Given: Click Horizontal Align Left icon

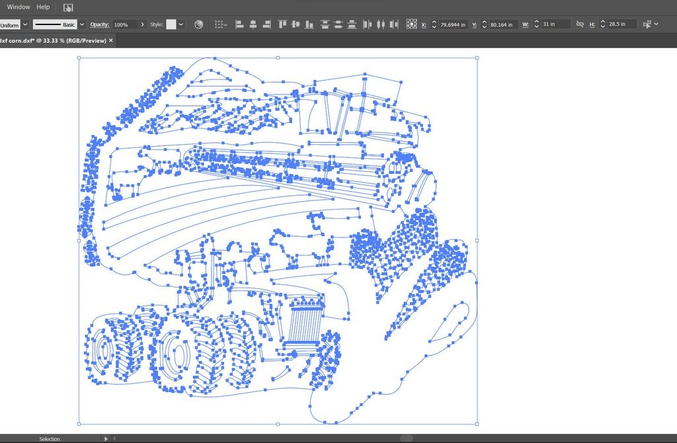Looking at the screenshot, I should point(239,24).
